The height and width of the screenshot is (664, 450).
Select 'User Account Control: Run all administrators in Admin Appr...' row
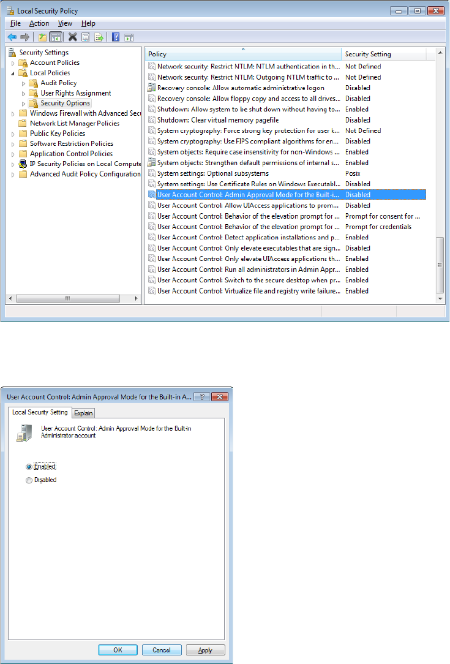(286, 270)
